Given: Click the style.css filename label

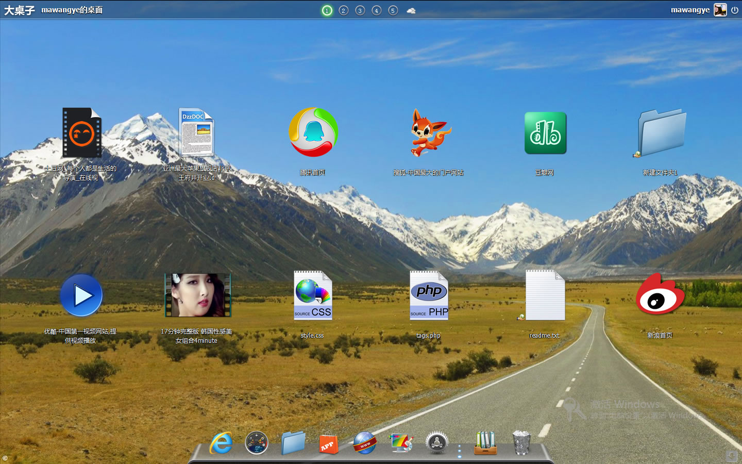Looking at the screenshot, I should [312, 336].
